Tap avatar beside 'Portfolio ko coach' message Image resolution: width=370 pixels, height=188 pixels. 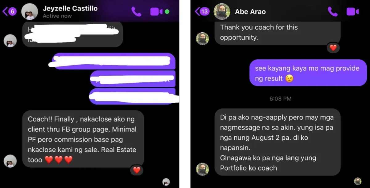203,169
